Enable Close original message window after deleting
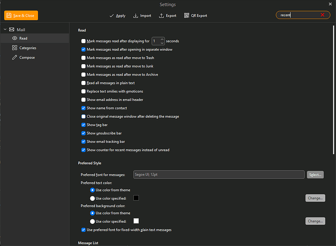This screenshot has height=246, width=336. coord(83,116)
